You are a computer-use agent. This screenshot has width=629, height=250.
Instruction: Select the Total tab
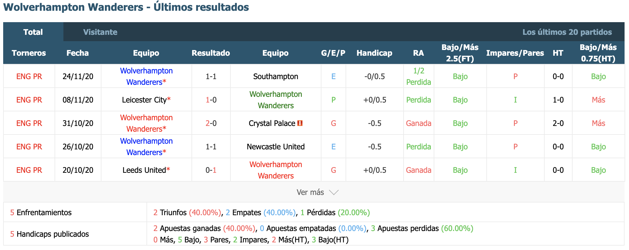tap(33, 32)
